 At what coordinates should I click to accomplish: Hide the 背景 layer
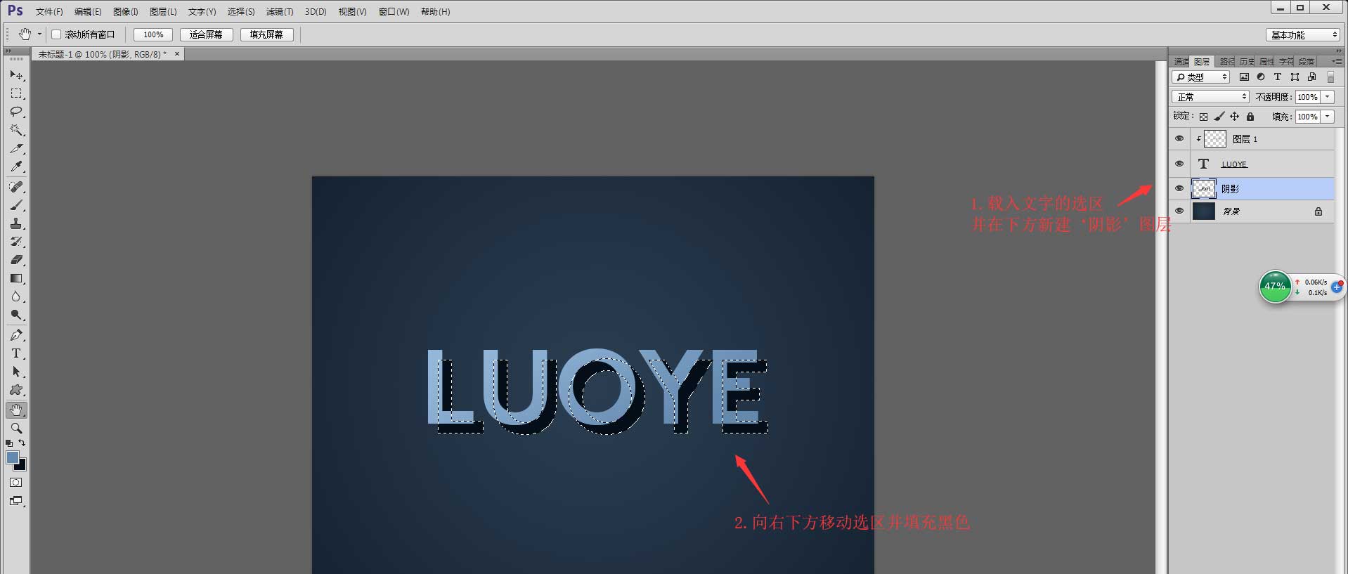1179,211
